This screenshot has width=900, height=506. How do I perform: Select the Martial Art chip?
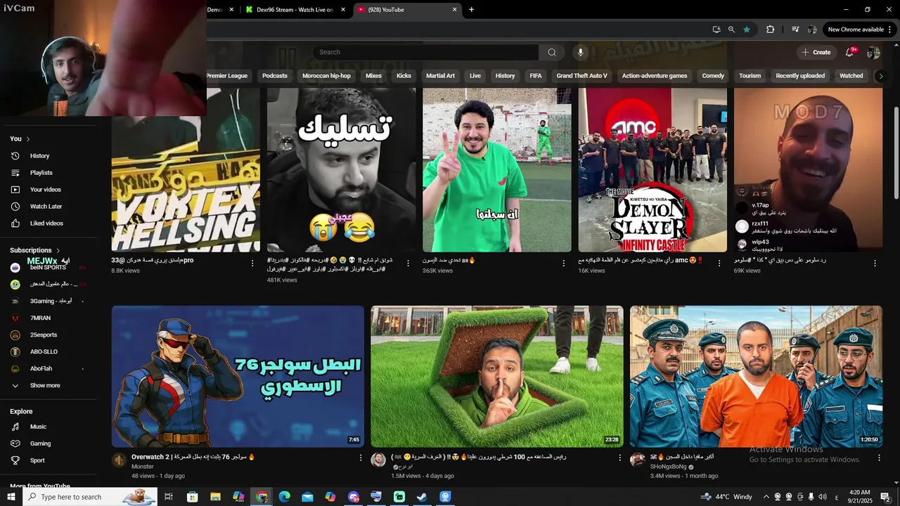(440, 76)
